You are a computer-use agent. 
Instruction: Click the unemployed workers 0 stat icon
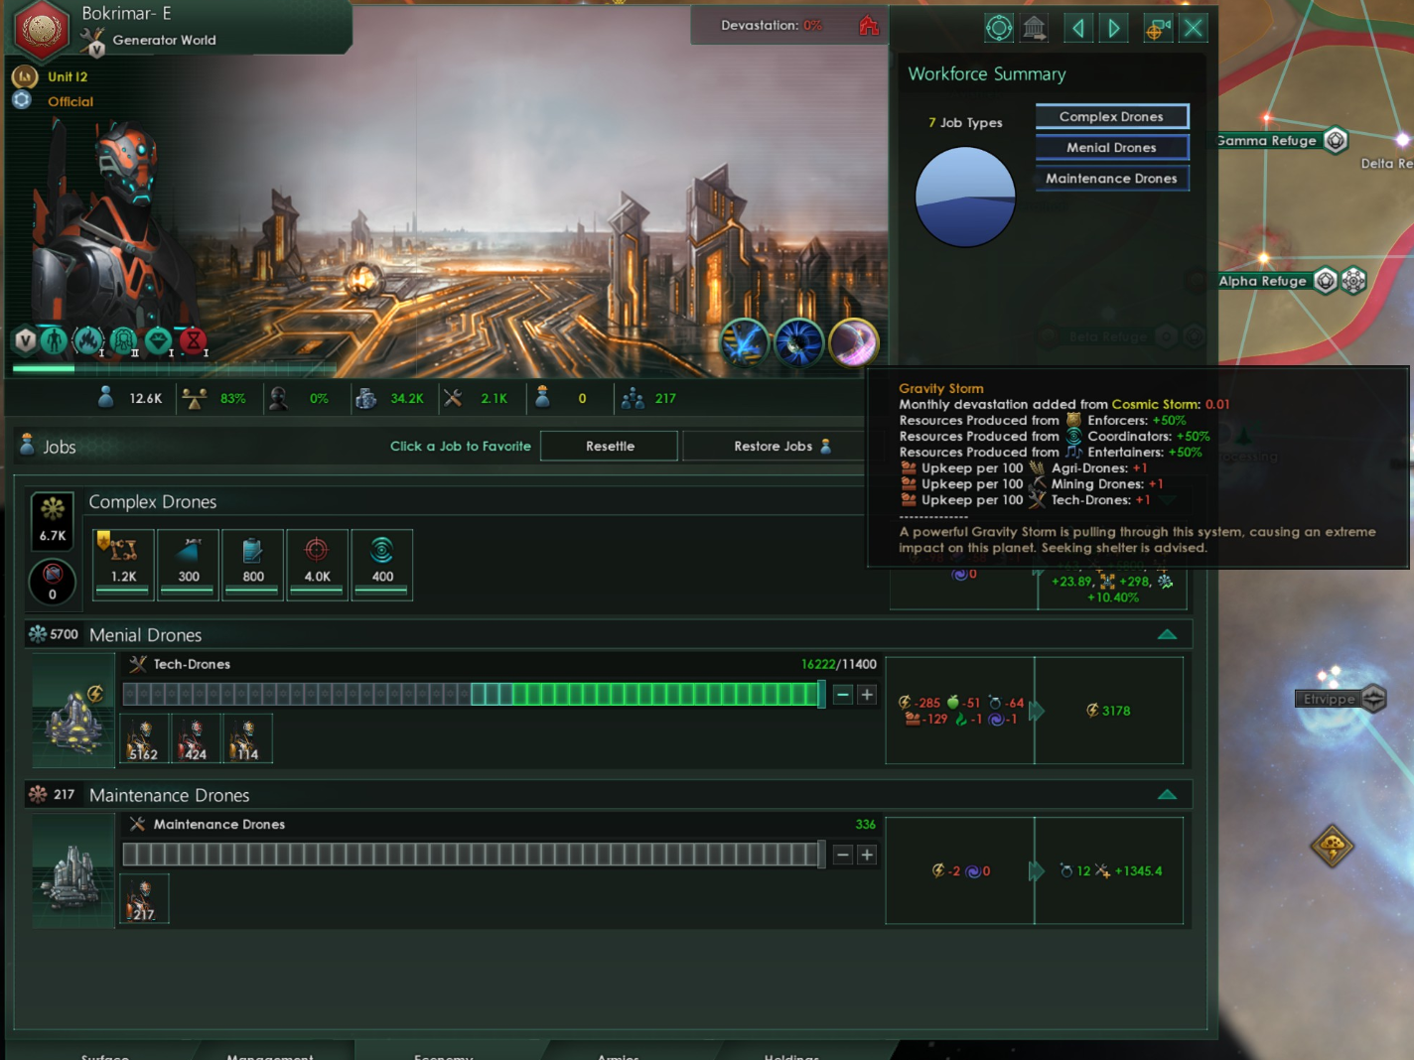point(542,397)
